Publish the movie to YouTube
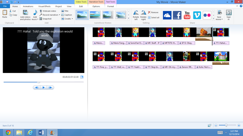The width and height of the screenshot is (243, 136). point(187,15)
